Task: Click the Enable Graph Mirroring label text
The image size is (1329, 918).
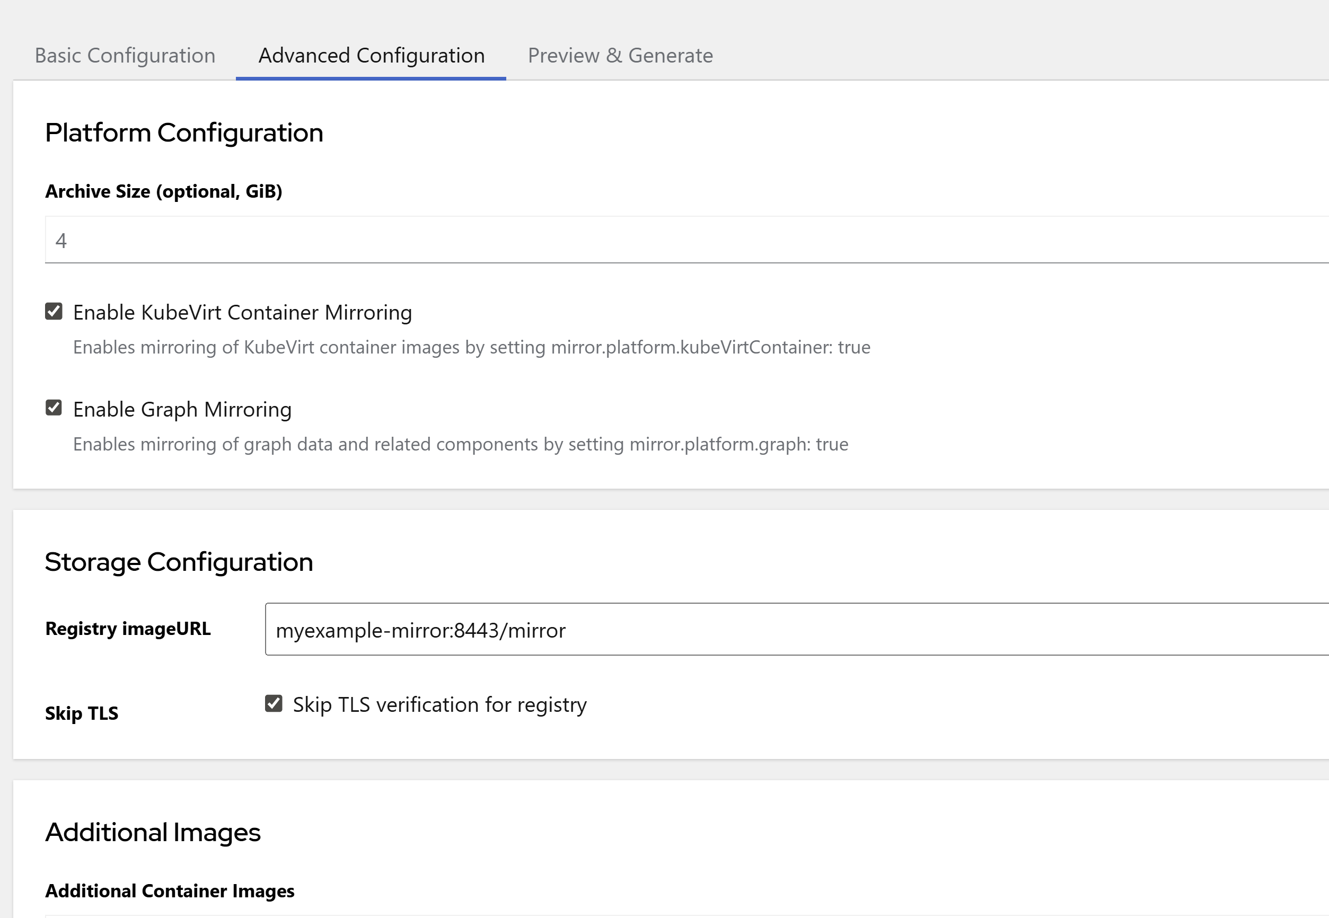Action: point(182,409)
